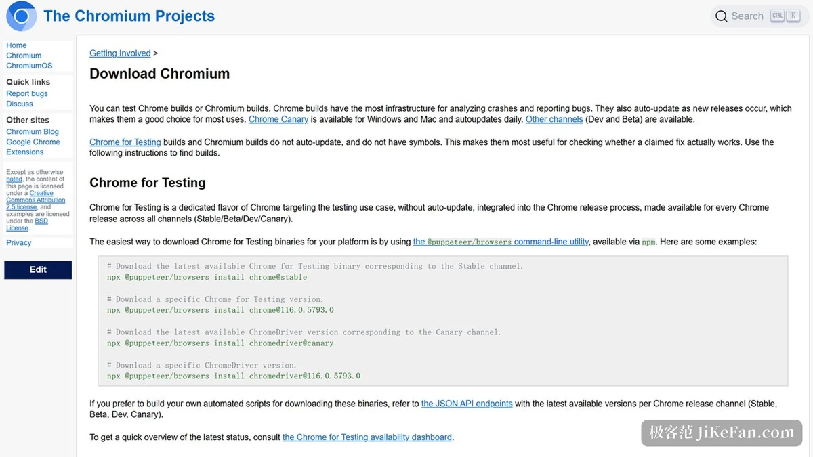
Task: Click the Chromium logo icon
Action: [x=21, y=16]
